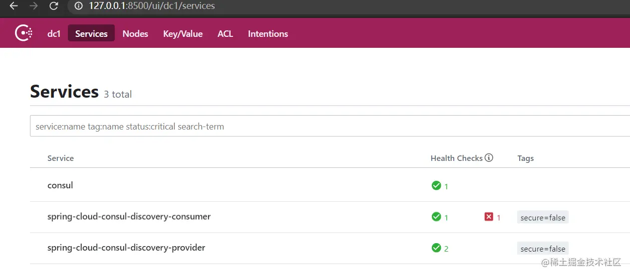Click the Health Checks info icon

[x=489, y=158]
